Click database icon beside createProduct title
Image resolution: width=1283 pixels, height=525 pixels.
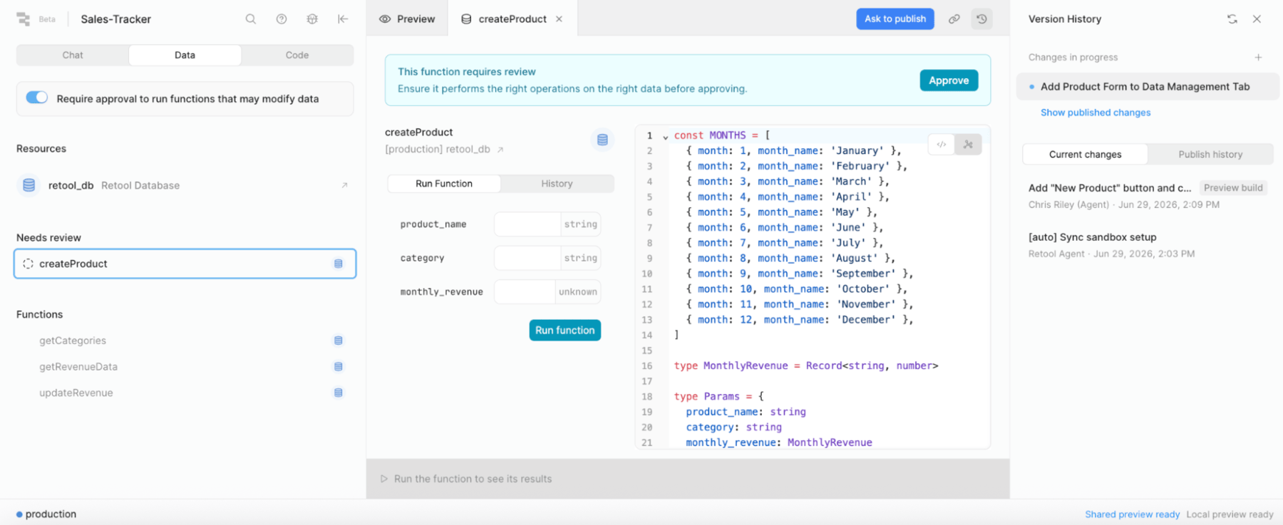602,140
